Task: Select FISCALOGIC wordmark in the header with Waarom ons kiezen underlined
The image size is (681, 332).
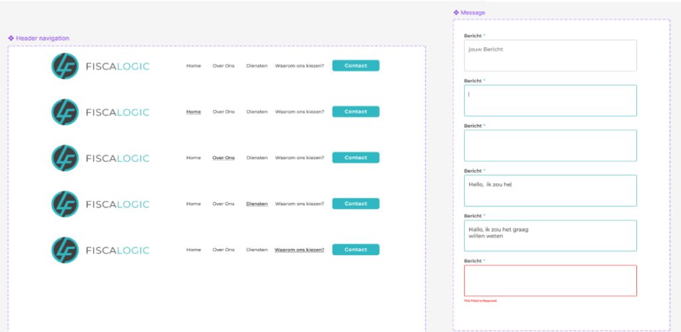Action: click(118, 250)
